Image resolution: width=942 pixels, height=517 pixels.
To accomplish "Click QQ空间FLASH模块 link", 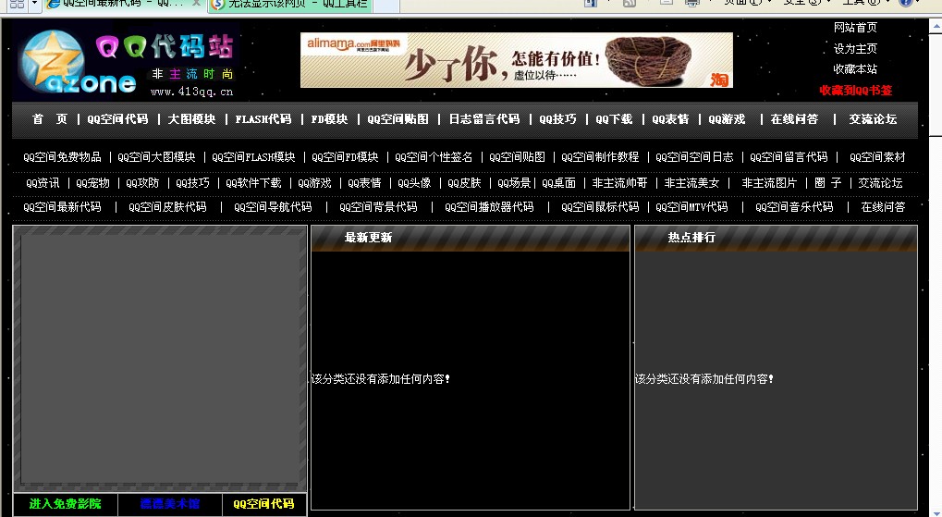I will [253, 157].
